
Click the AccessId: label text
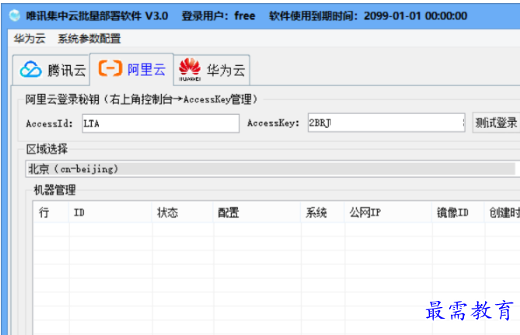[50, 123]
